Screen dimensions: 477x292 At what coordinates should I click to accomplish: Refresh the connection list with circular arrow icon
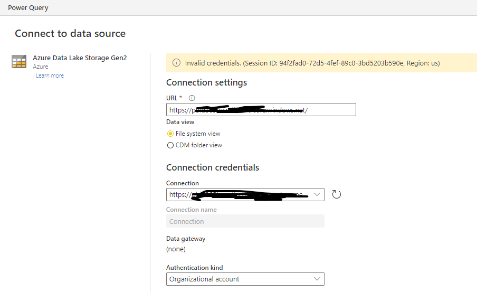click(x=336, y=194)
